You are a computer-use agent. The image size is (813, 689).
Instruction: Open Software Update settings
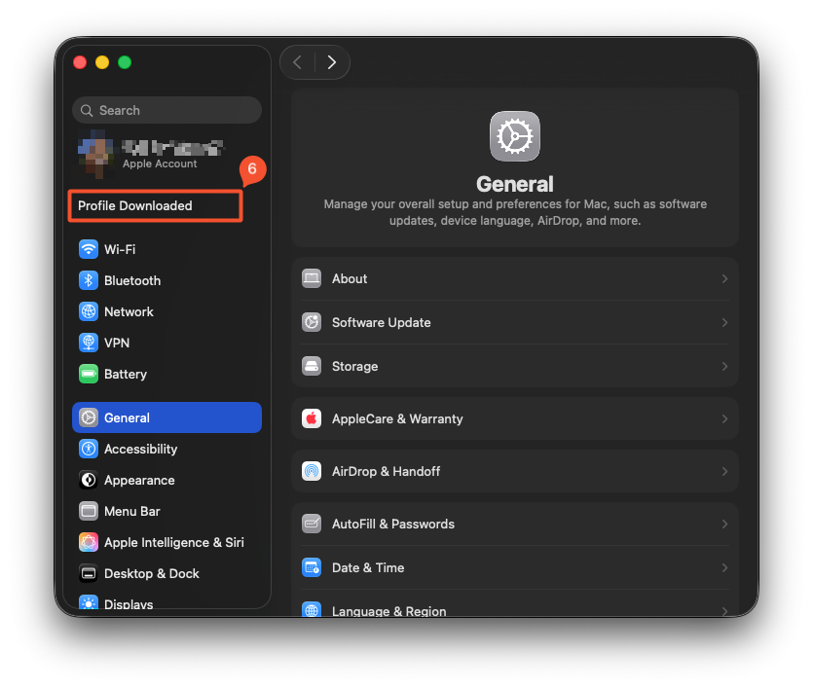click(515, 322)
